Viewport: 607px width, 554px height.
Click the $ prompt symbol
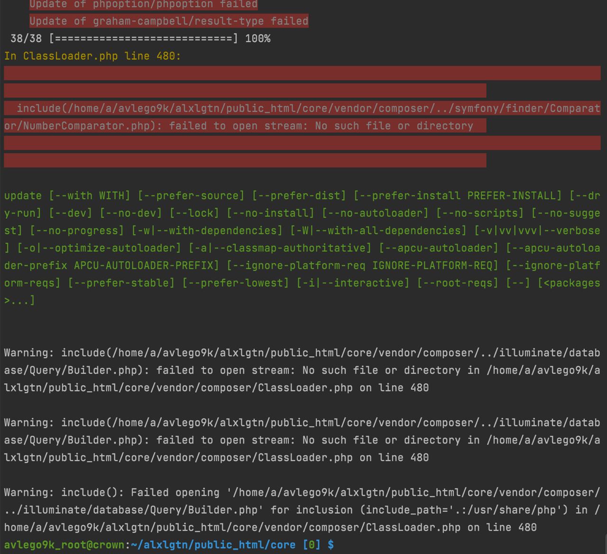coord(331,545)
